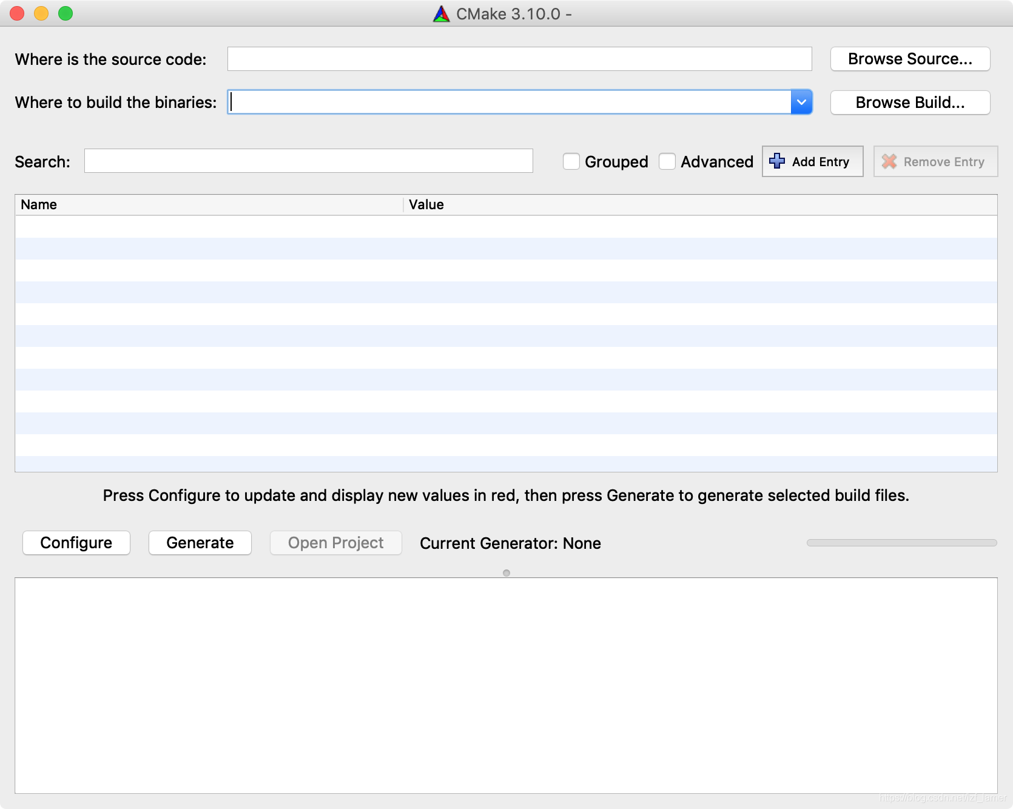Screen dimensions: 1013x809
Task: Click the yellow minimize window button
Action: click(x=41, y=13)
